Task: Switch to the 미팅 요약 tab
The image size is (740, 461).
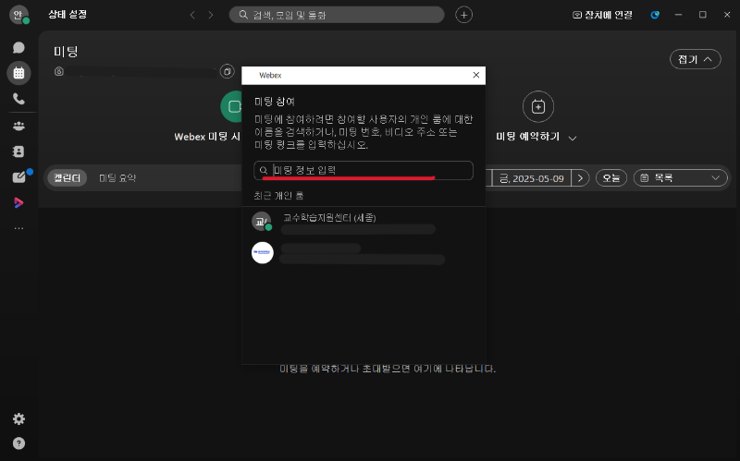Action: coord(117,177)
